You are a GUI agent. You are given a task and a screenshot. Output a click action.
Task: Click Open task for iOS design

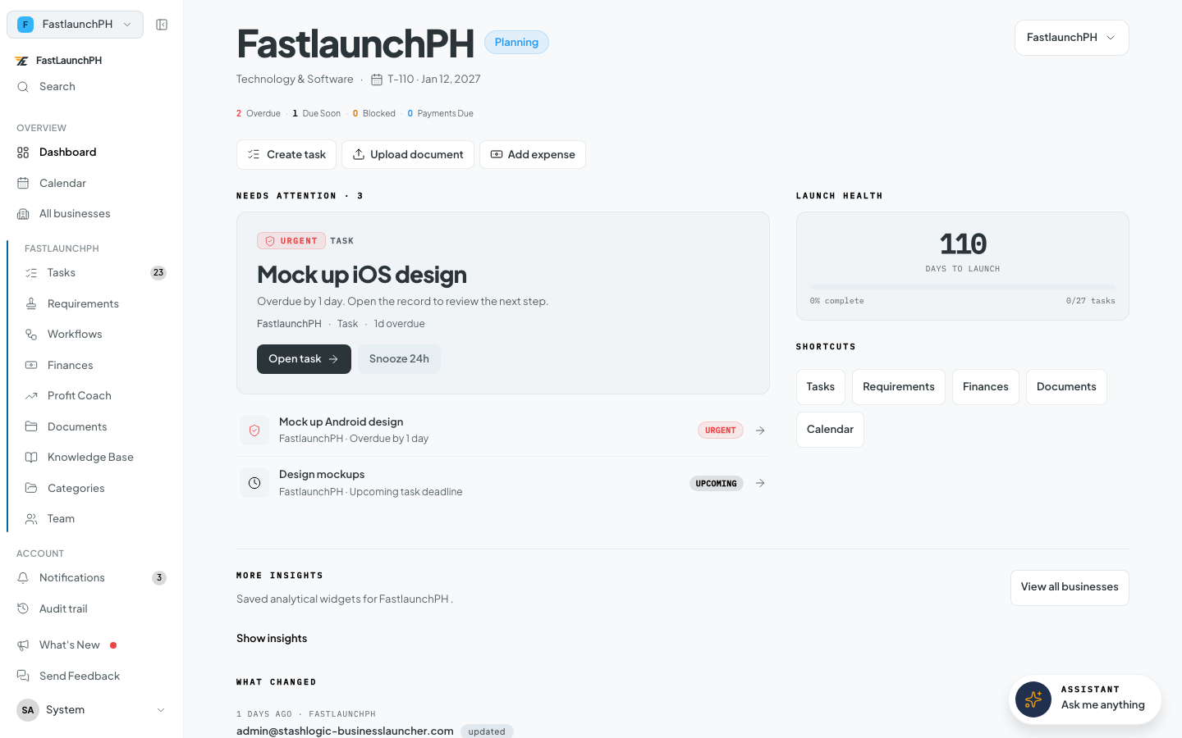pyautogui.click(x=304, y=359)
